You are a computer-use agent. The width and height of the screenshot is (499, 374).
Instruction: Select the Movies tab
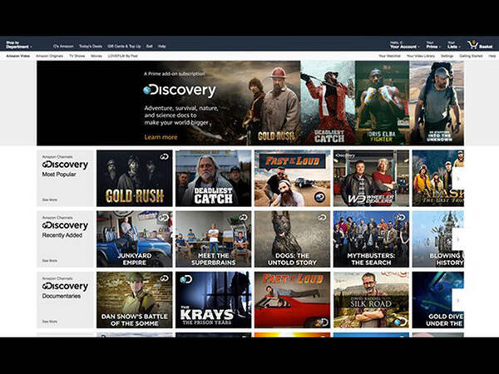click(x=96, y=56)
